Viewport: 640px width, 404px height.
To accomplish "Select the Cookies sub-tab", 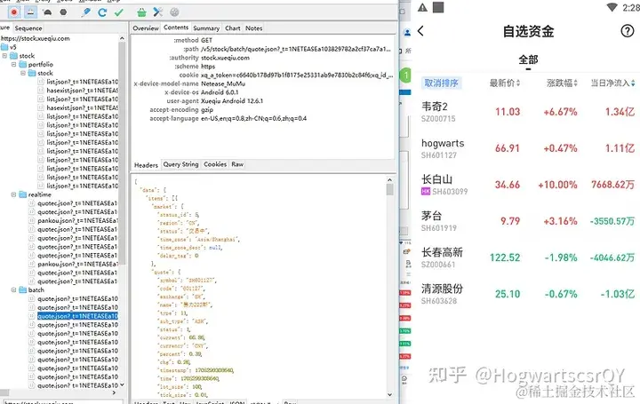I will coord(215,164).
